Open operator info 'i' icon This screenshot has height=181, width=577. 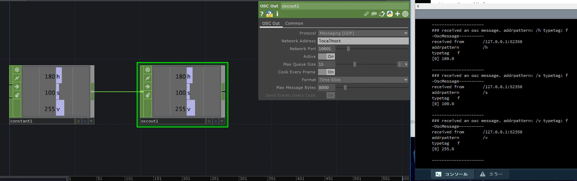tap(277, 14)
